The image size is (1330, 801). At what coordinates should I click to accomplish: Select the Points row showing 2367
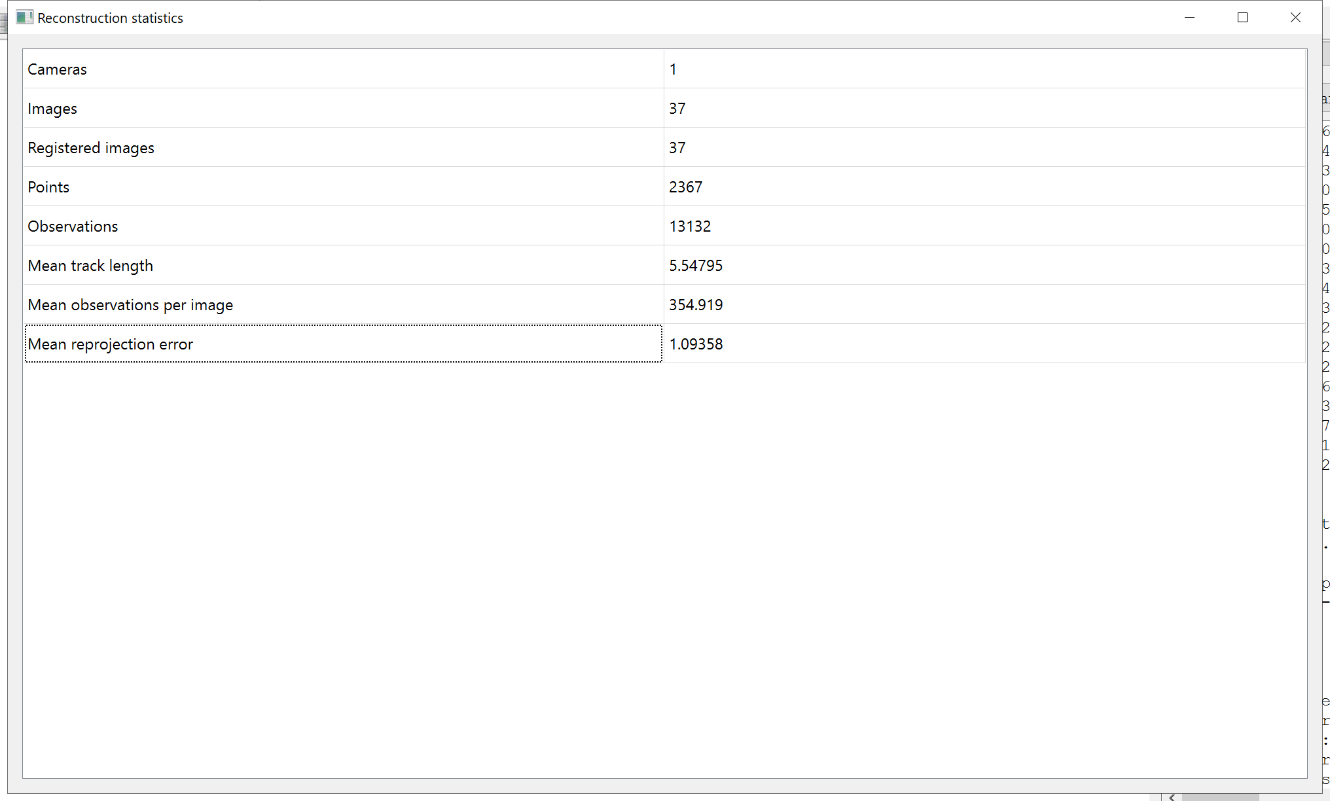pos(262,187)
